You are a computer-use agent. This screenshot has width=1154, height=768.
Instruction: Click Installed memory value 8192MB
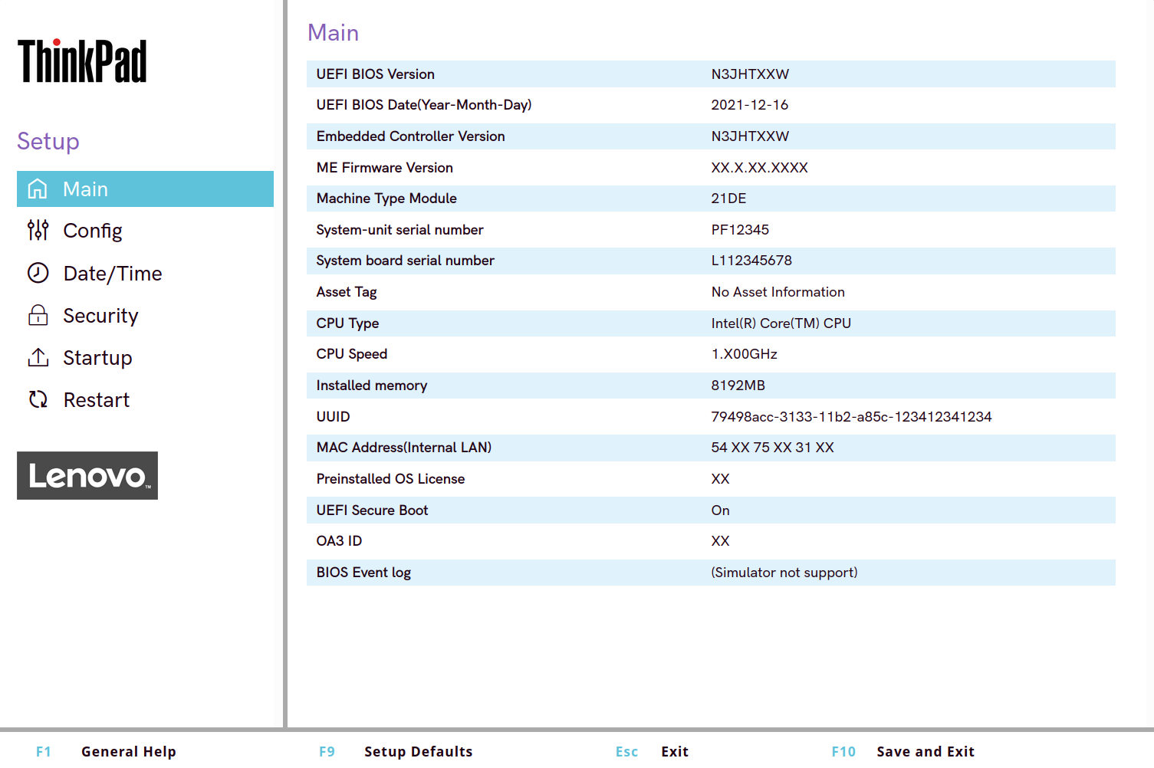[738, 386]
